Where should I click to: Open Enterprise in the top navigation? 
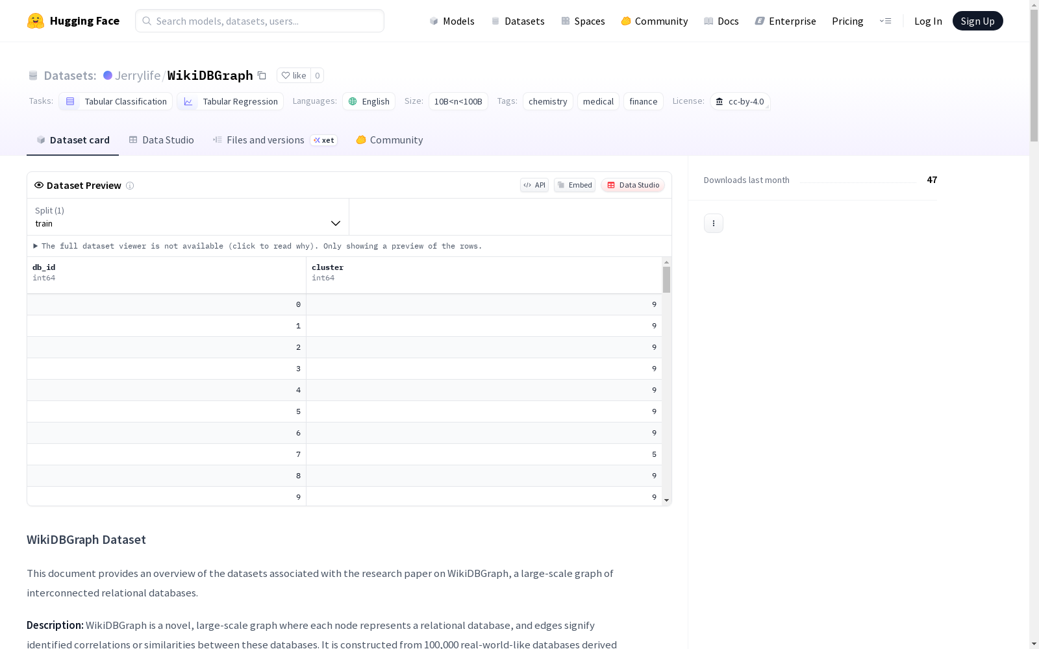(x=786, y=21)
